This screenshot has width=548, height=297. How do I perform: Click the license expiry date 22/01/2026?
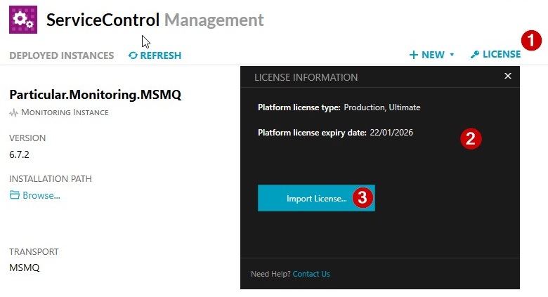coord(391,132)
